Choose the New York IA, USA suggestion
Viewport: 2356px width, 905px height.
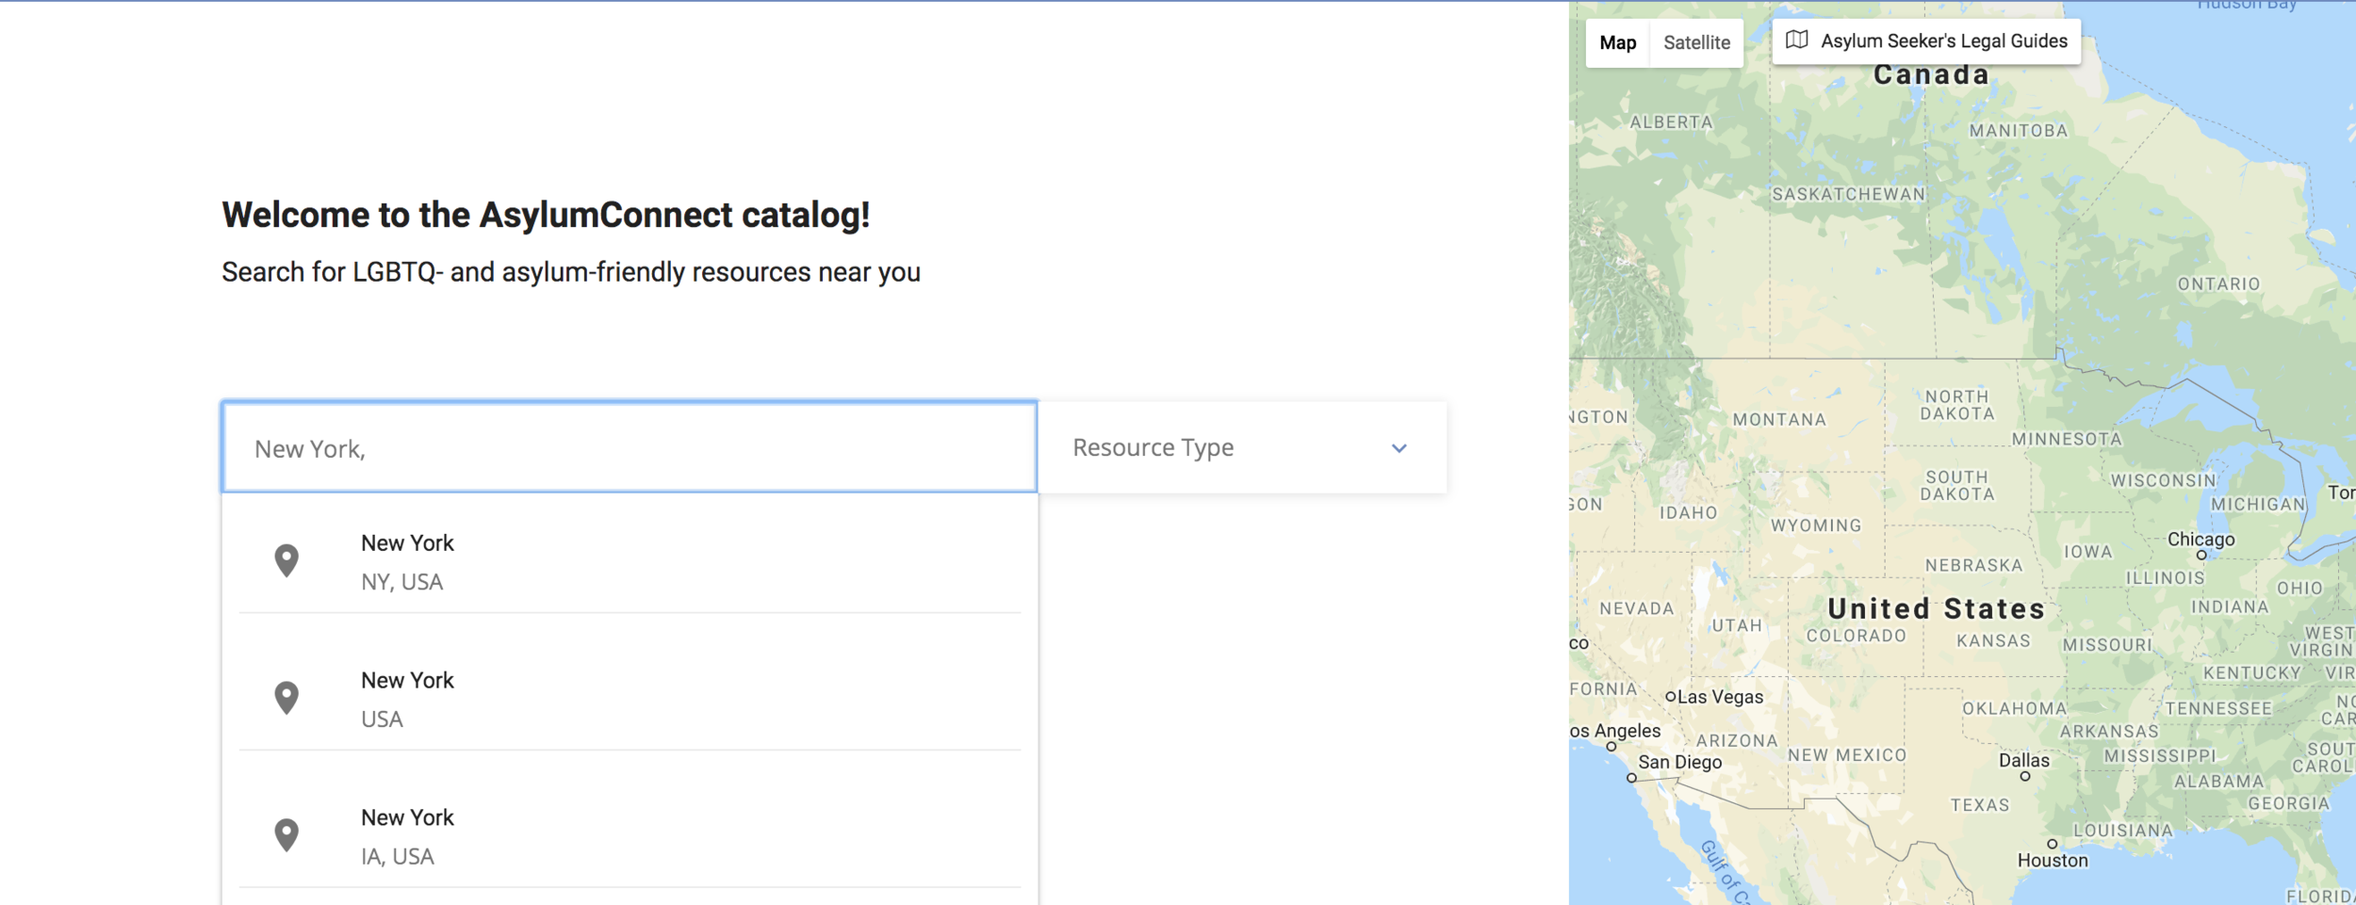630,836
